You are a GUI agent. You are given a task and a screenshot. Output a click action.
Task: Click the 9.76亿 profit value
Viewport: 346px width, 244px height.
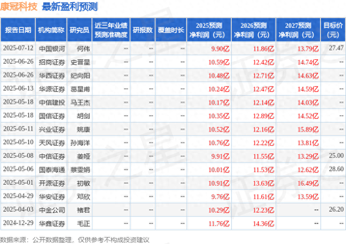[220, 197]
